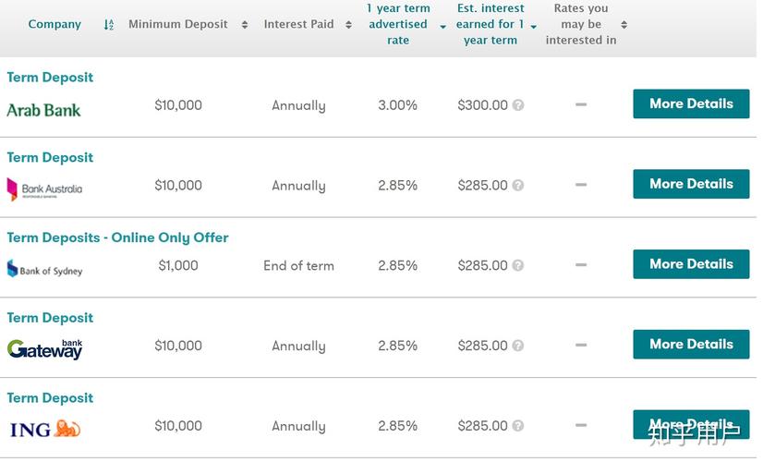Sort by Est. interest earned column
763x462 pixels.
click(534, 26)
